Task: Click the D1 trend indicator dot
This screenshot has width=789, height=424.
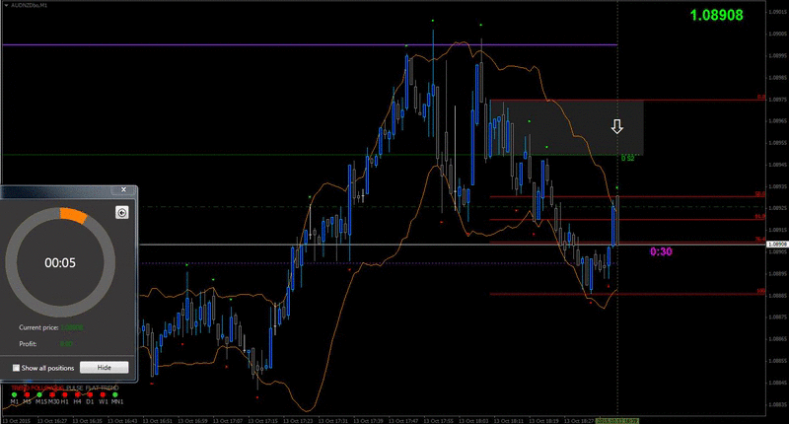Action: click(x=90, y=394)
